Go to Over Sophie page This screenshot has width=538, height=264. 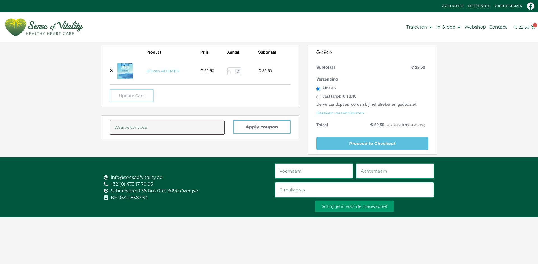pos(453,6)
